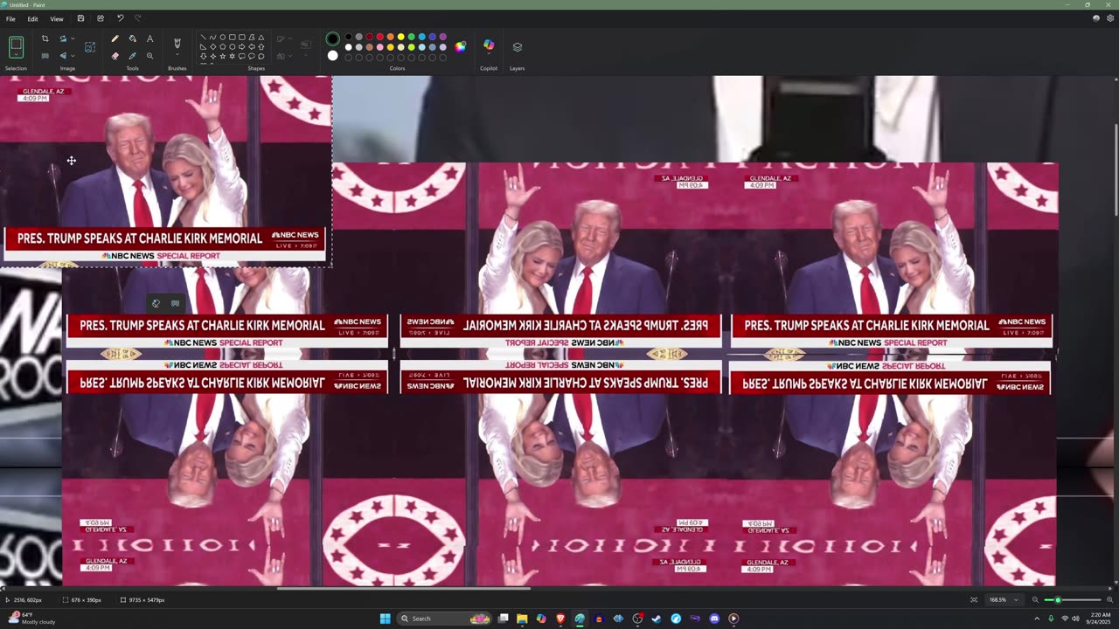This screenshot has width=1119, height=629.
Task: Click the Flip image icon
Action: click(x=62, y=56)
